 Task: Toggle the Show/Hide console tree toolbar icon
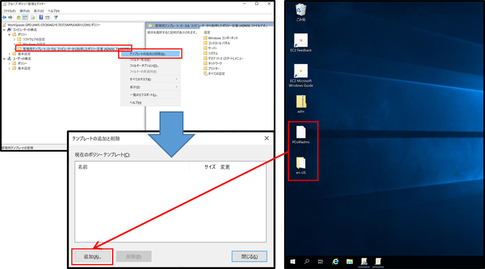(25, 18)
